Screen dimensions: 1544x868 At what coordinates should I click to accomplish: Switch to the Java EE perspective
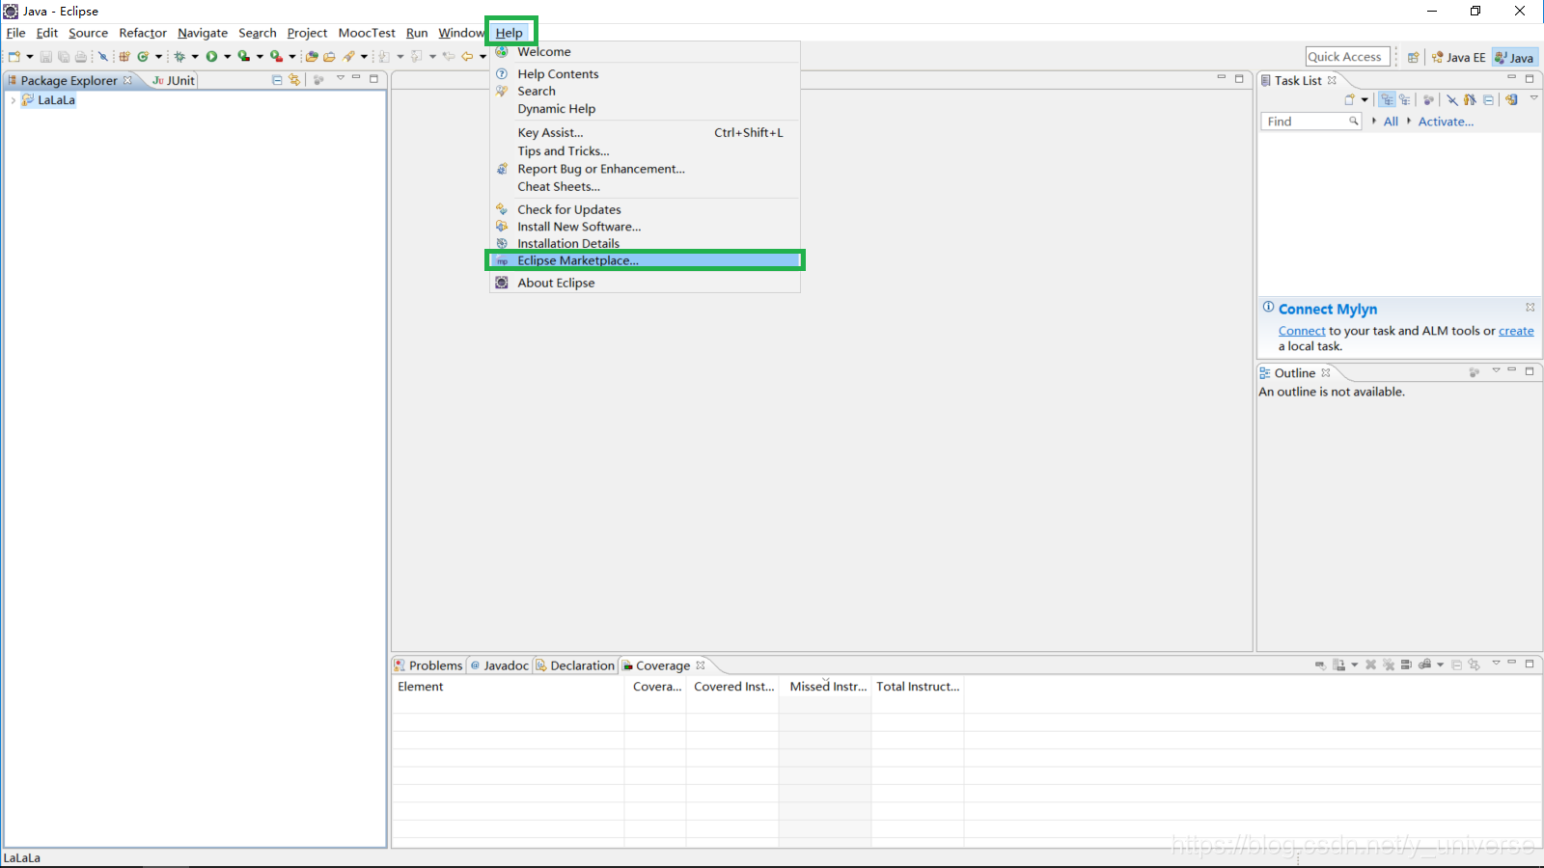click(x=1458, y=57)
